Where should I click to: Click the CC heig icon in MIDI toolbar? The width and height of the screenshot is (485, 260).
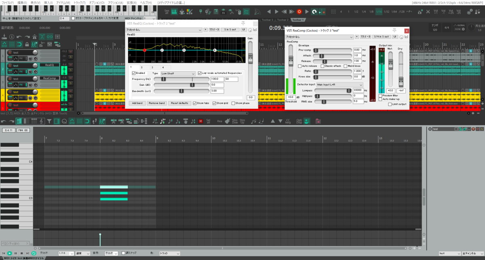point(288,121)
